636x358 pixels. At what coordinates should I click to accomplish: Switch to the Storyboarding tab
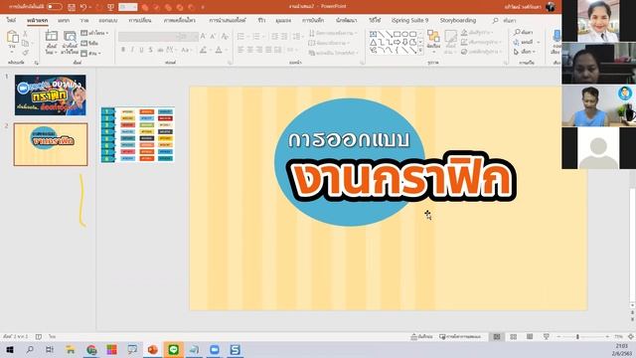[458, 20]
